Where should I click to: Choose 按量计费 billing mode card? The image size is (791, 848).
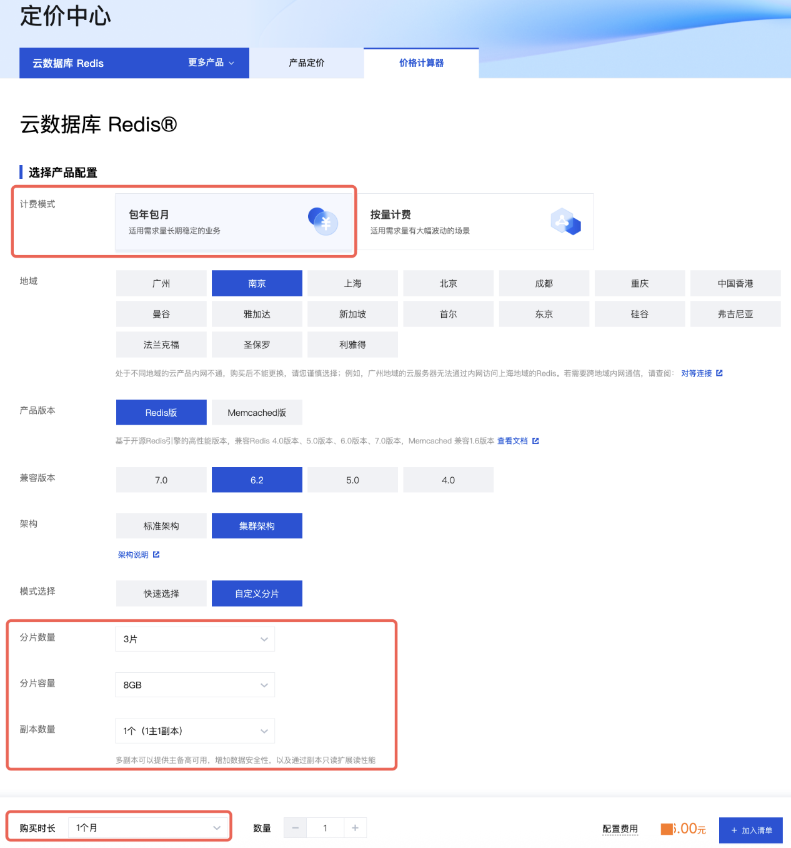[475, 222]
